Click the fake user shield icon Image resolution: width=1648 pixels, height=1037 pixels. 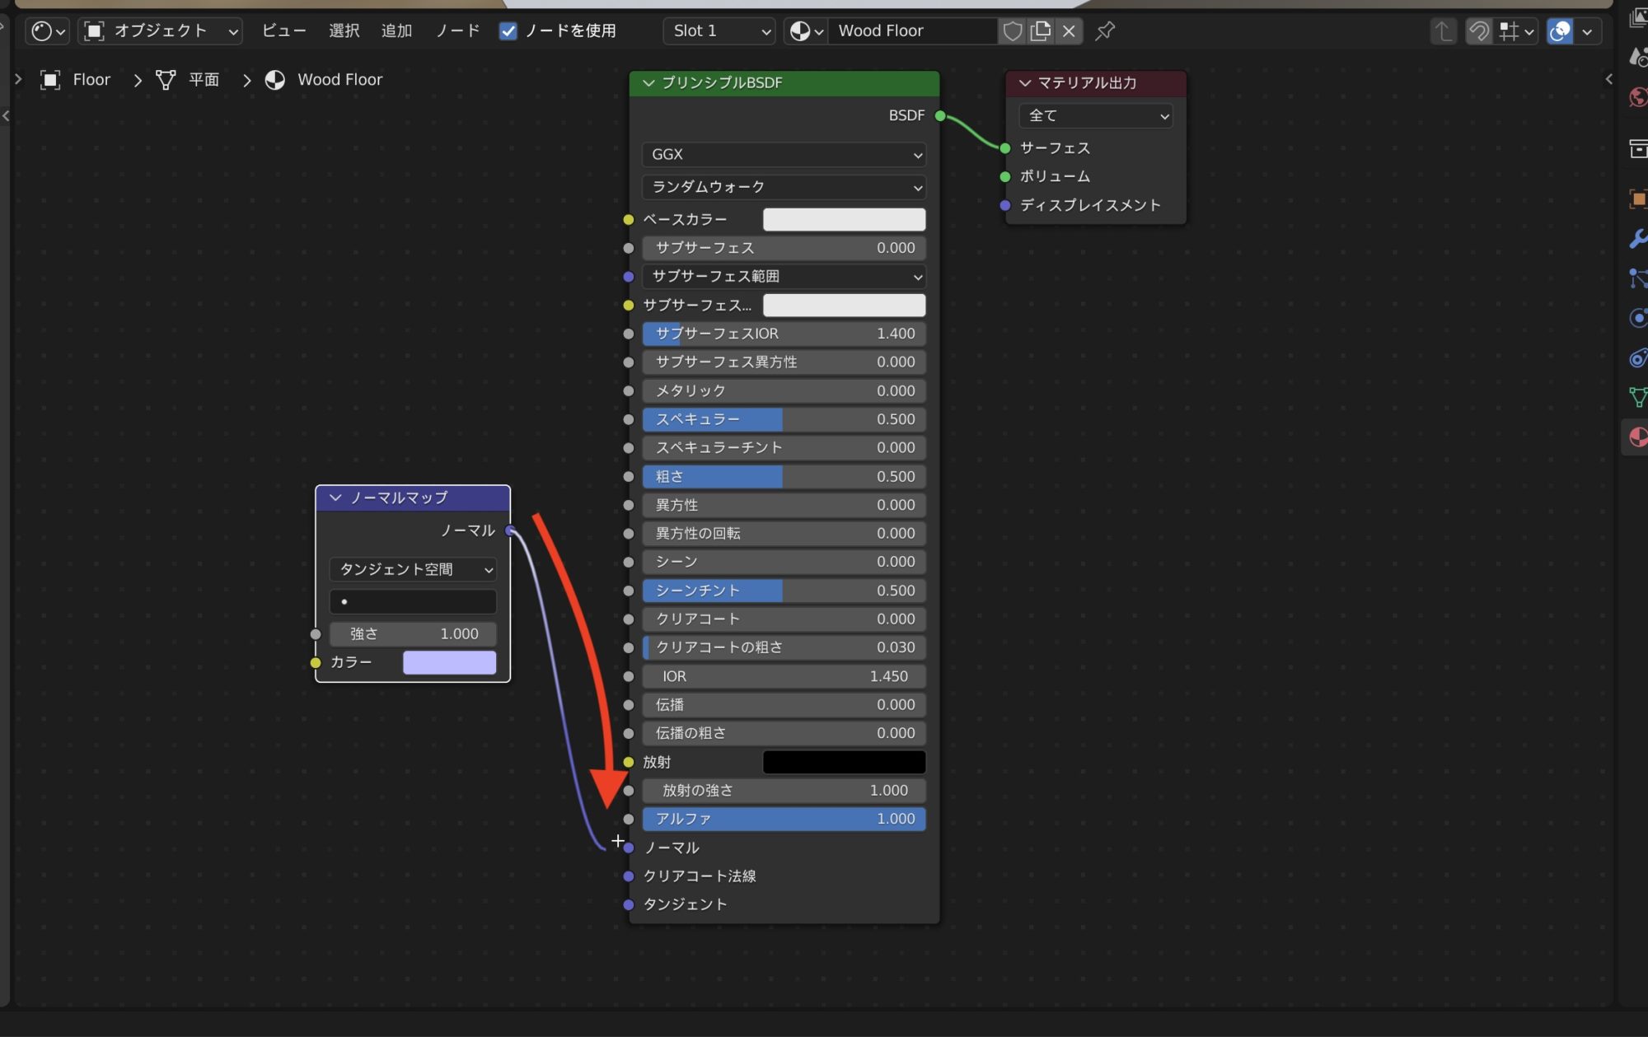tap(1012, 31)
